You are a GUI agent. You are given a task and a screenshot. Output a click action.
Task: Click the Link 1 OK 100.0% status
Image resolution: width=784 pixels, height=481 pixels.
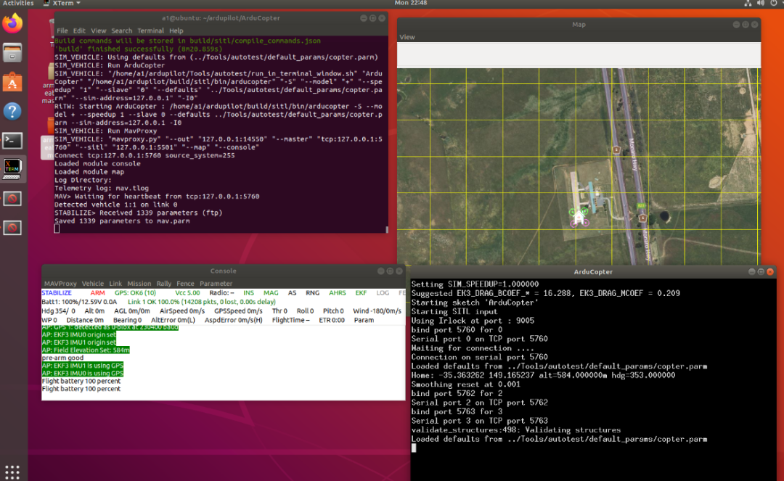[202, 303]
